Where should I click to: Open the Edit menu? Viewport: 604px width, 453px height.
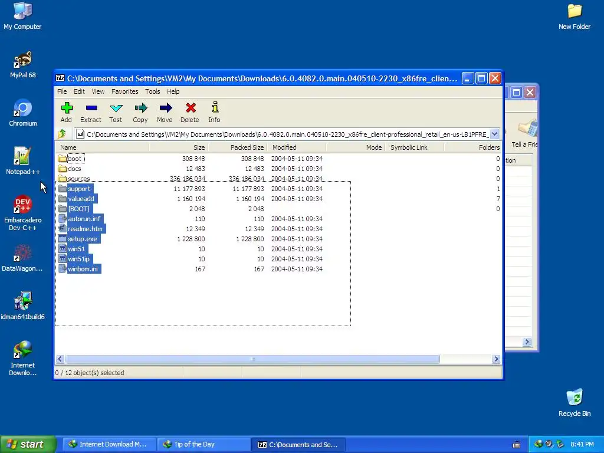tap(79, 91)
